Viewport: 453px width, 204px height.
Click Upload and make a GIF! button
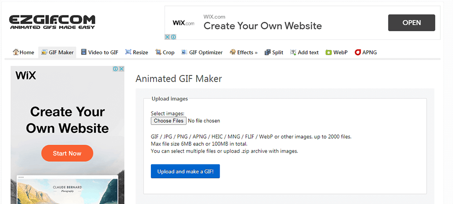tap(185, 171)
